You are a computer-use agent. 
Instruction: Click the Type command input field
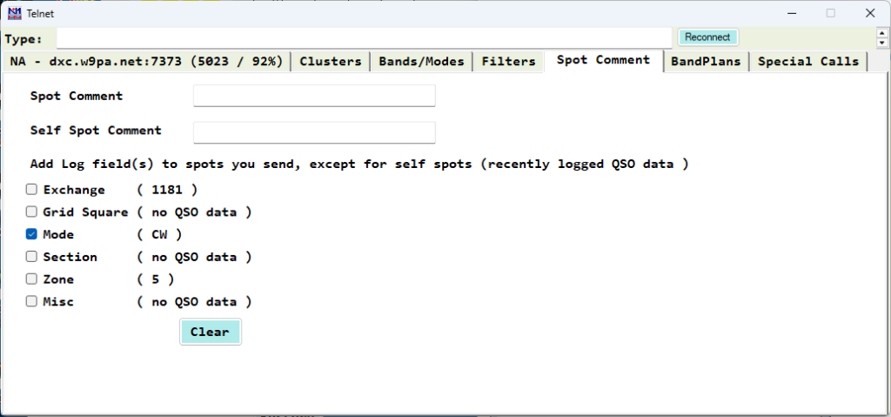365,38
